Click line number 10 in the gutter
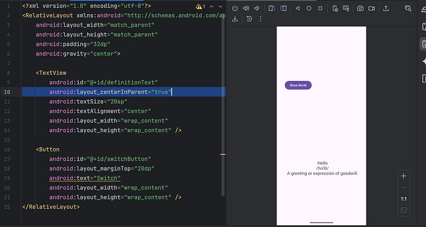 click(x=7, y=92)
